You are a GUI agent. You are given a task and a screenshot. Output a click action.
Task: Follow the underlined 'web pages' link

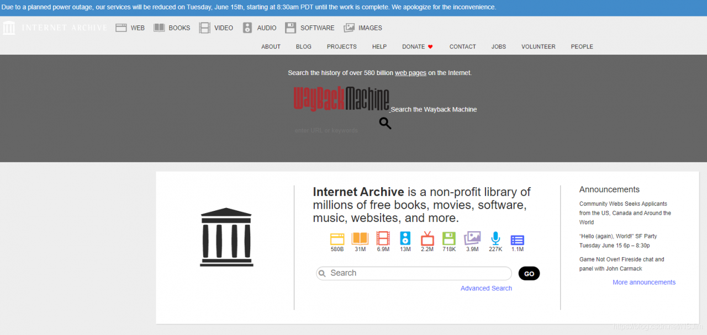coord(410,73)
